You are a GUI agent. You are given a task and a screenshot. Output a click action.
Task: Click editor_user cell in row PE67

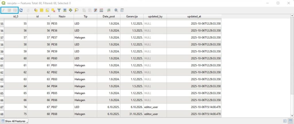click(155, 107)
